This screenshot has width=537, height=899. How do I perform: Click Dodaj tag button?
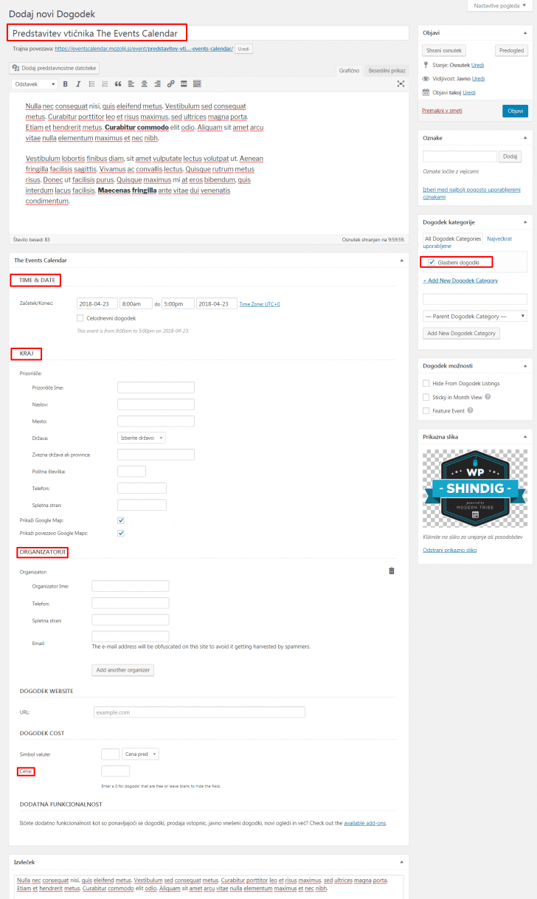tap(510, 156)
